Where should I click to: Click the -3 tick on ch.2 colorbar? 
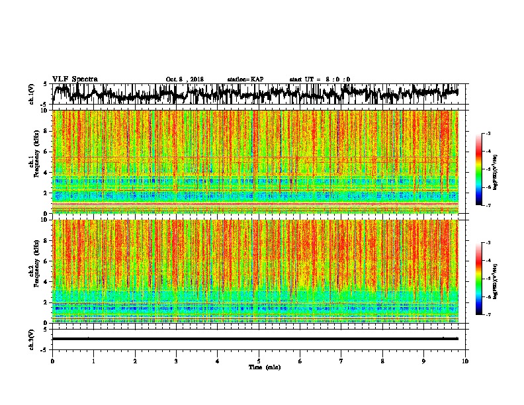coord(488,243)
